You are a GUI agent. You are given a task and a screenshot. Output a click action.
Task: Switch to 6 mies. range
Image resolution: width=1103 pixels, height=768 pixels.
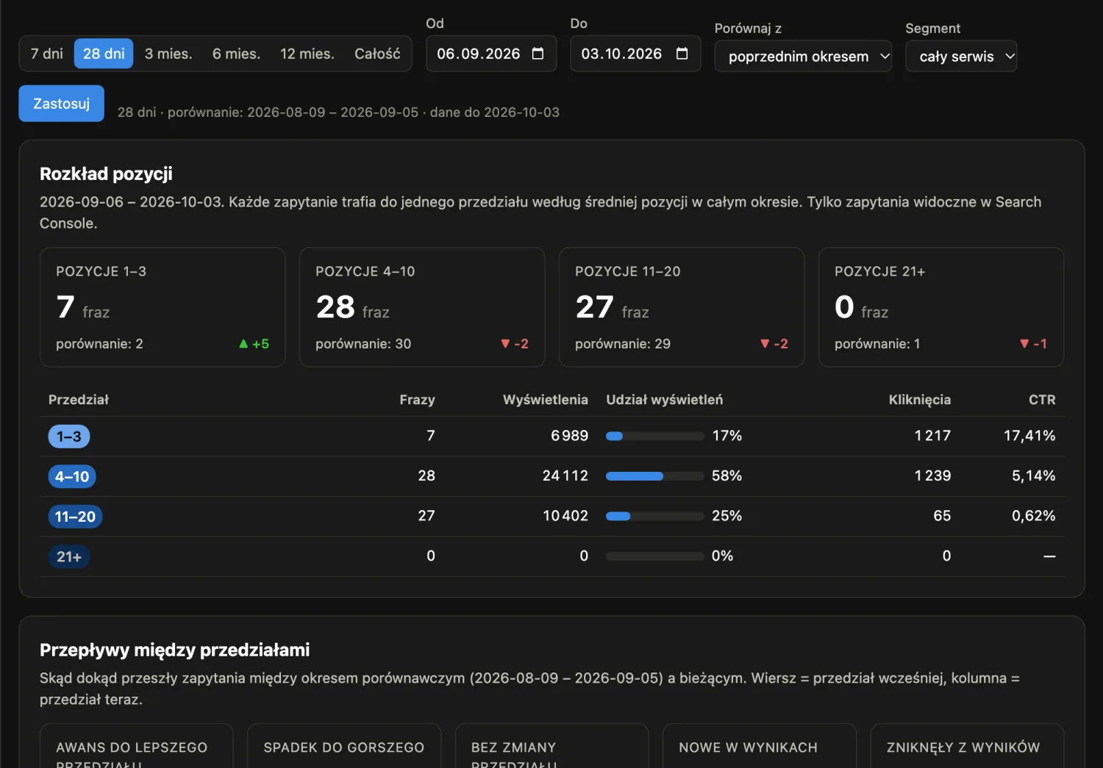click(236, 54)
